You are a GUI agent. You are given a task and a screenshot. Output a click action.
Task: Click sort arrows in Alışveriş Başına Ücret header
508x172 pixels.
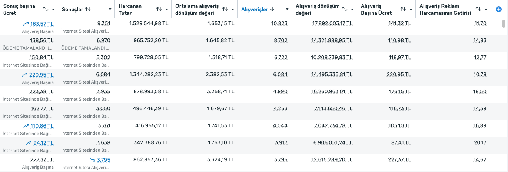pos(404,9)
